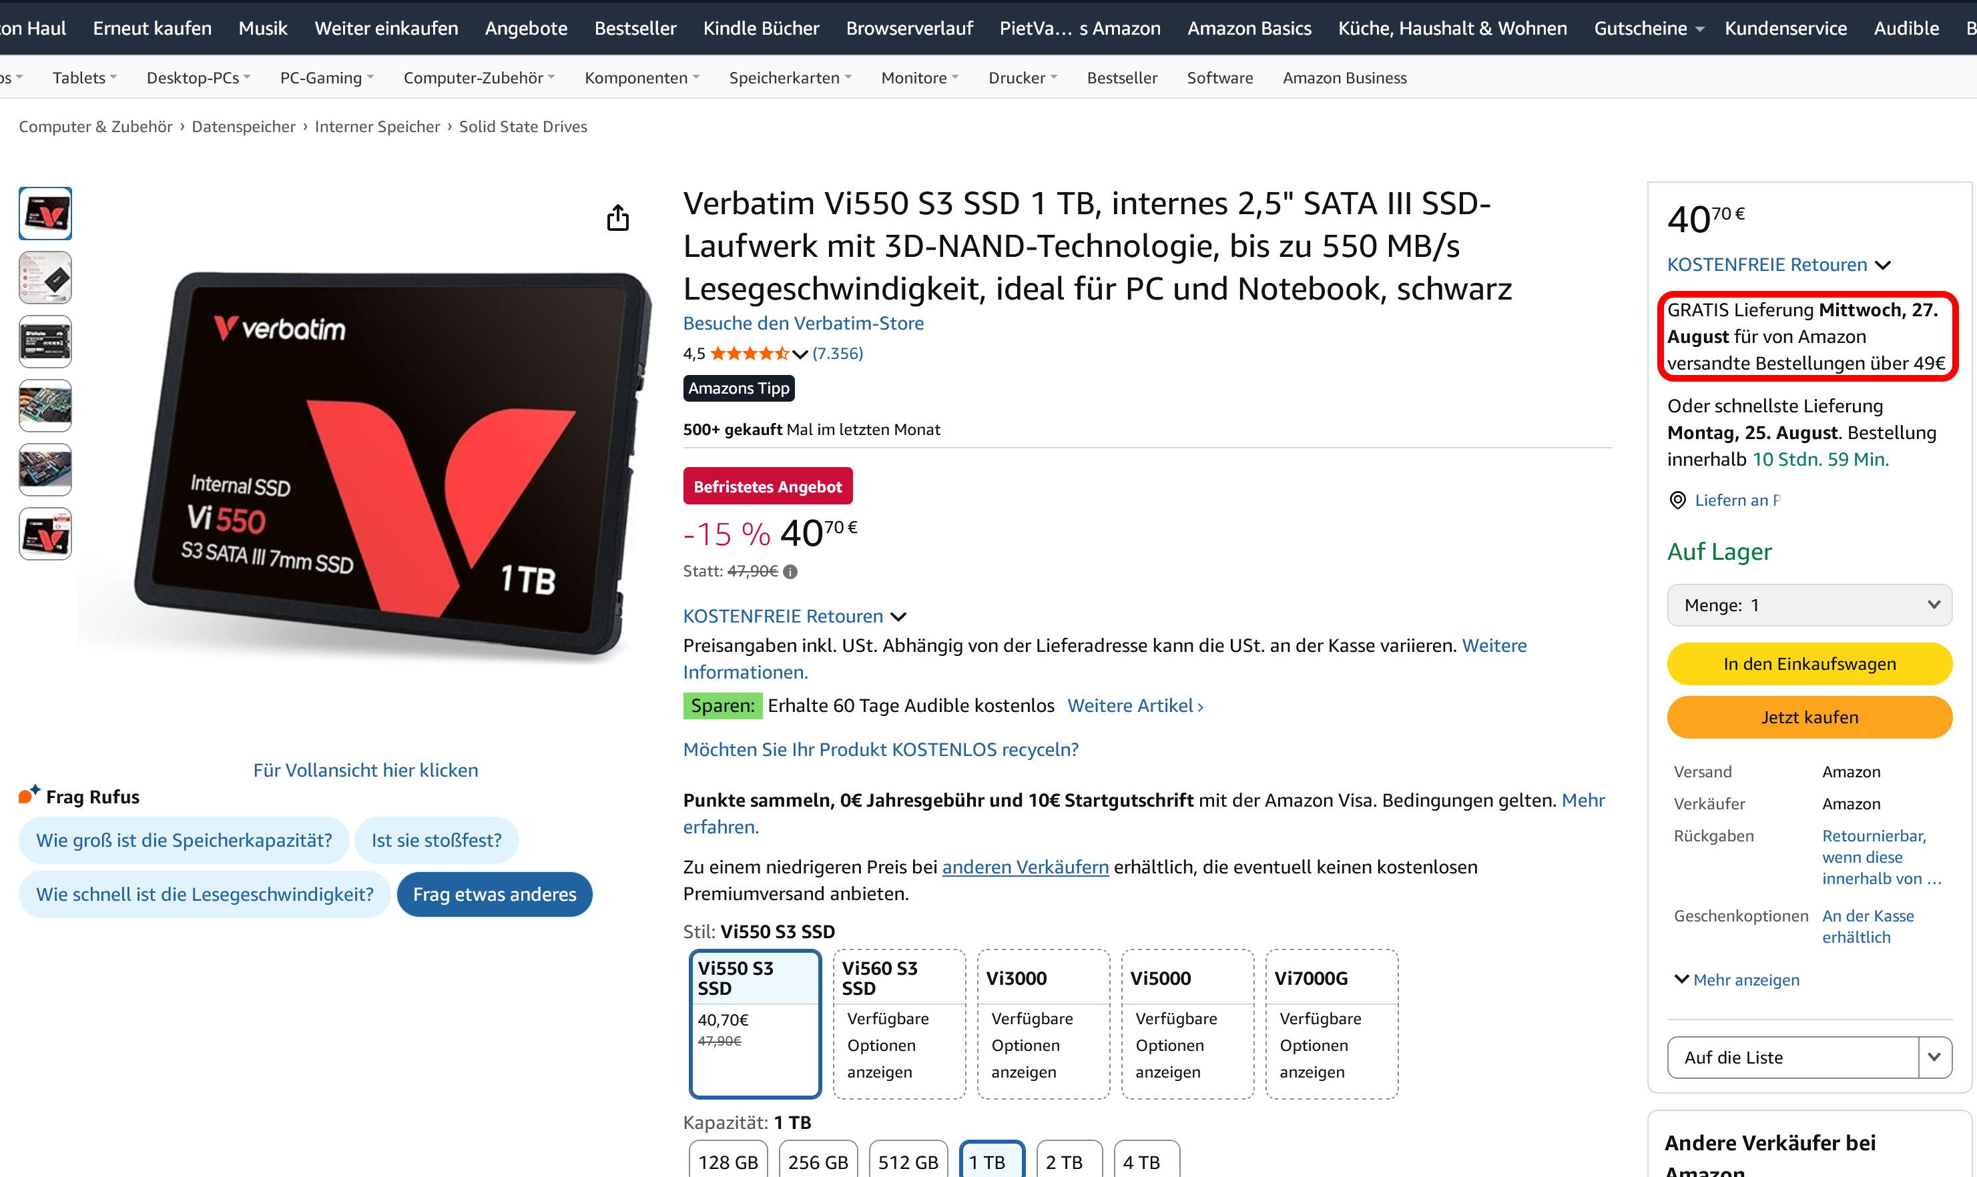Open the Komponenten navigation menu

click(642, 77)
